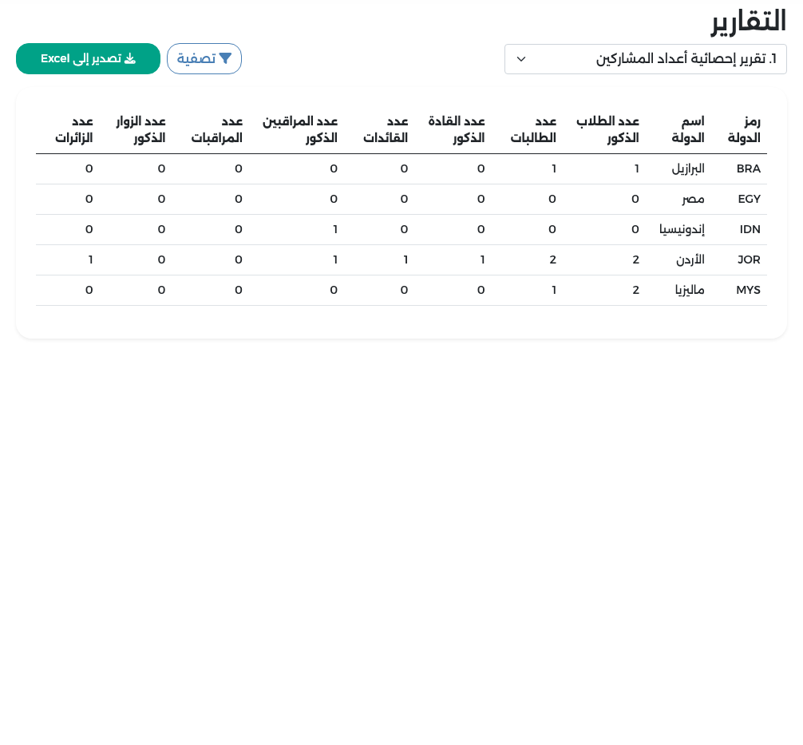The width and height of the screenshot is (803, 745).
Task: Click the تصفية filter button
Action: click(x=204, y=58)
